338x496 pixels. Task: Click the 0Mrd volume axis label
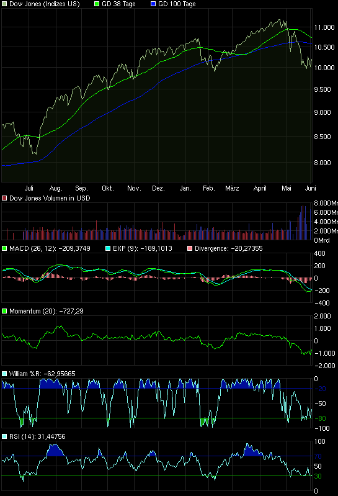[x=322, y=240]
